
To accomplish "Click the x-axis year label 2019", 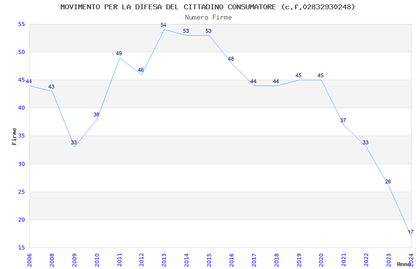I will [299, 259].
